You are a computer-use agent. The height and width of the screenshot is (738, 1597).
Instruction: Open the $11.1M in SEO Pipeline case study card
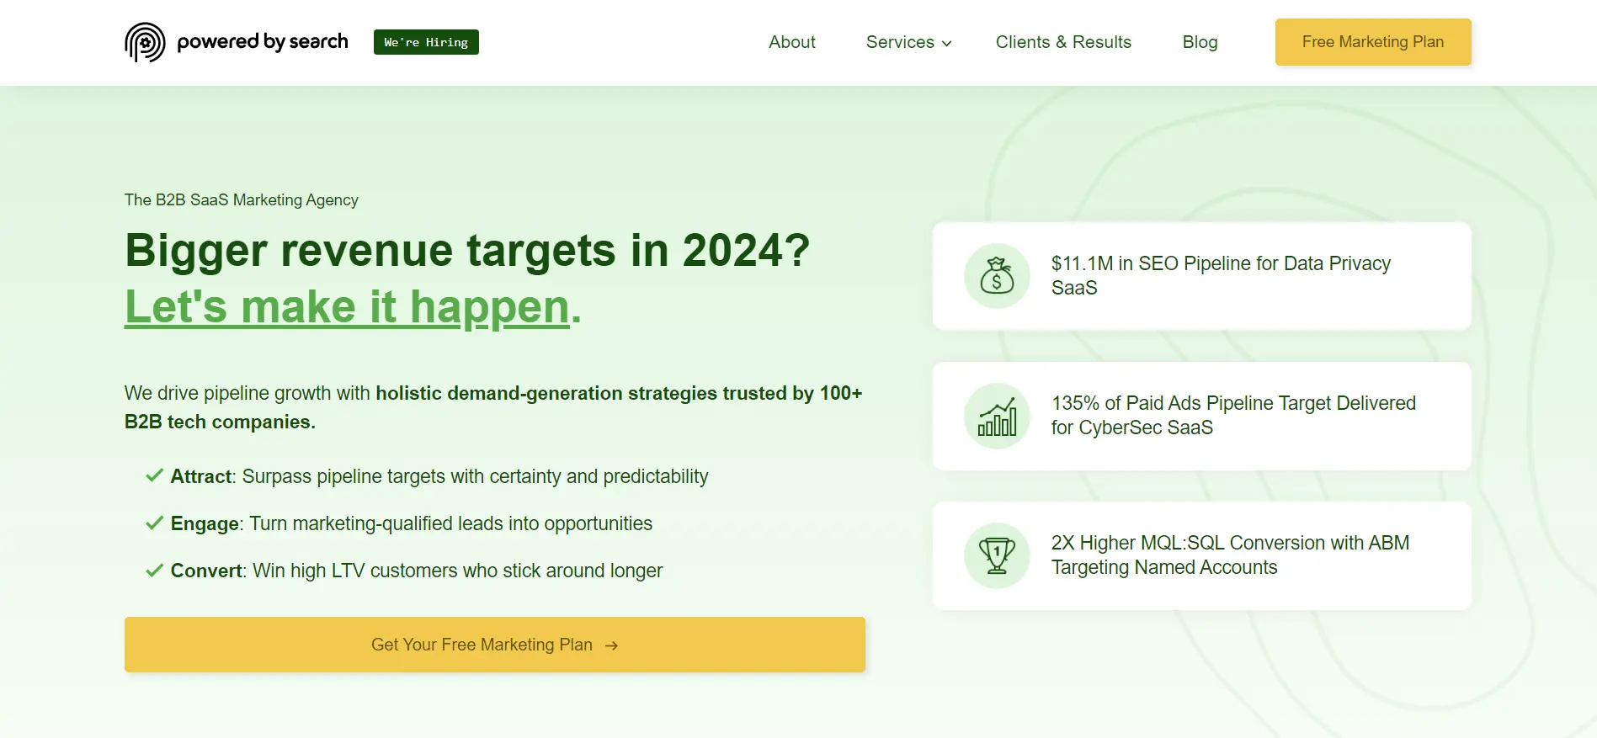1202,276
